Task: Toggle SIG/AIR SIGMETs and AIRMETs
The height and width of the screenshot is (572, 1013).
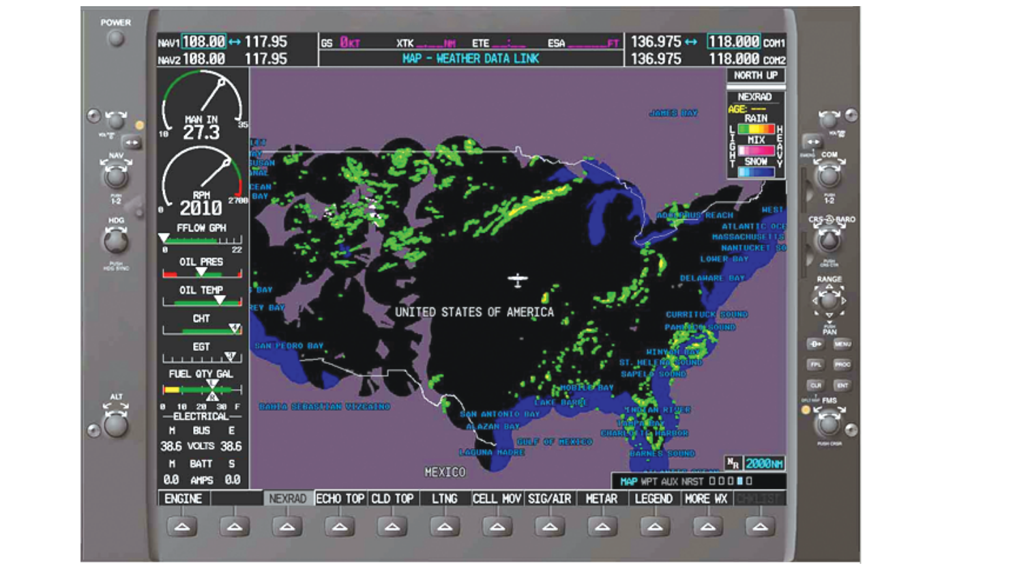Action: point(550,499)
